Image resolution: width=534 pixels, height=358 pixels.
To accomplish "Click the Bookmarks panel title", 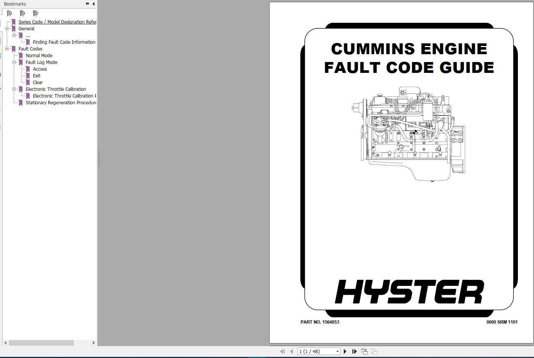I will [x=15, y=4].
